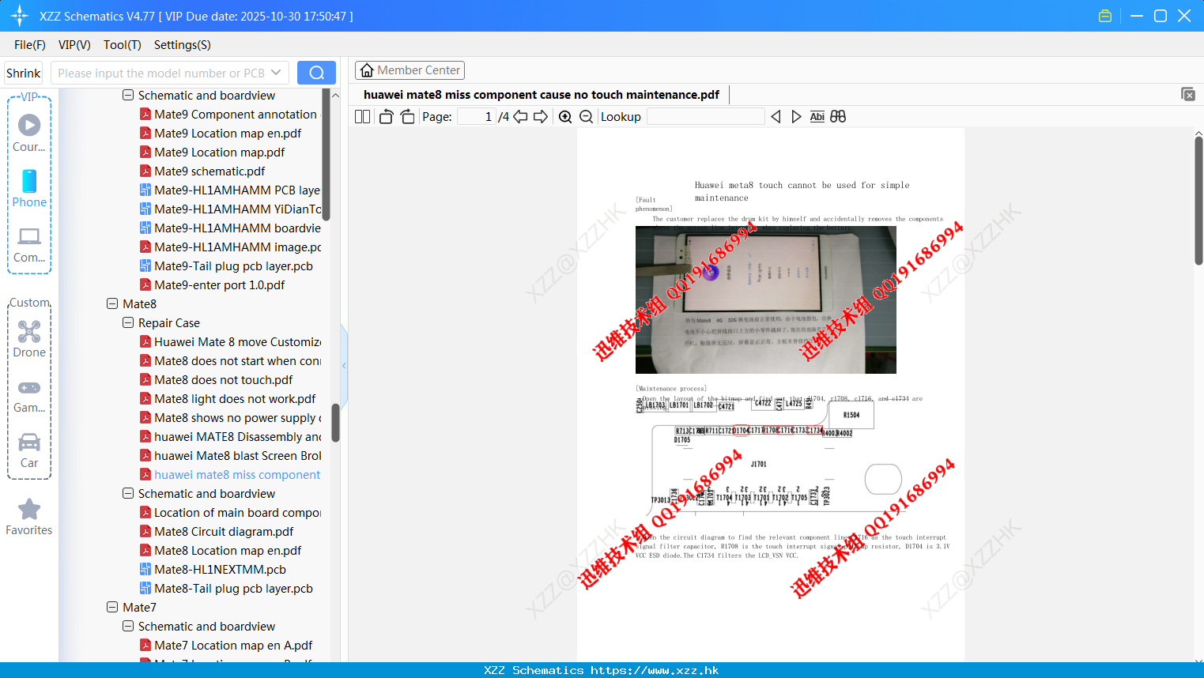Image resolution: width=1204 pixels, height=678 pixels.
Task: Open Mate8 Location map en.pdf
Action: click(228, 550)
